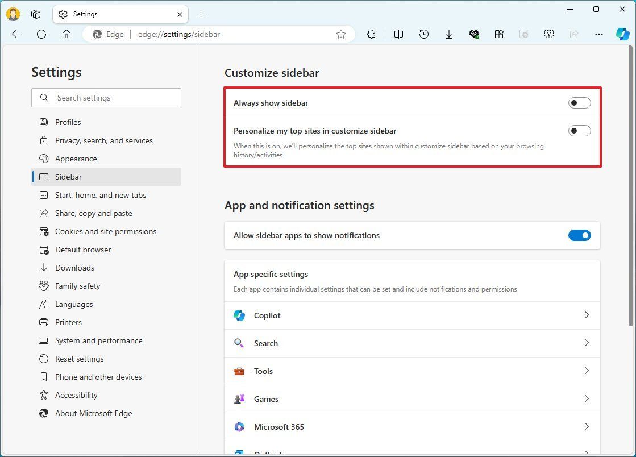
Task: Open About Microsoft Edge
Action: [93, 413]
